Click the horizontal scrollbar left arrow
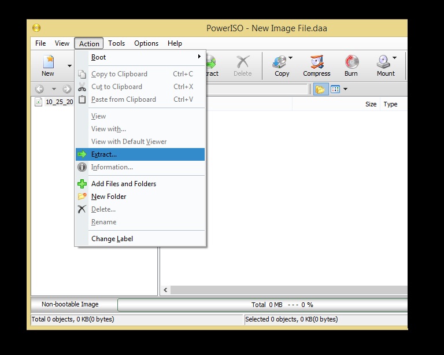This screenshot has height=355, width=444. [165, 290]
